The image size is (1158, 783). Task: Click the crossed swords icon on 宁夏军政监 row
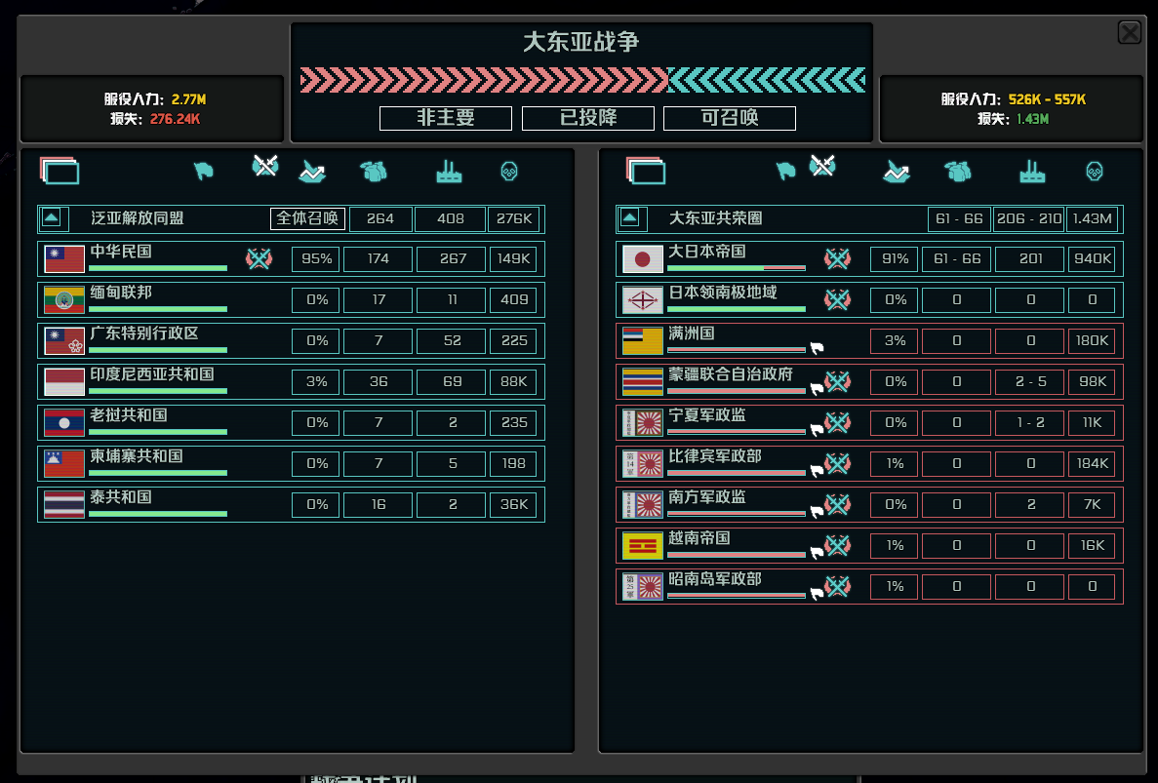point(837,423)
